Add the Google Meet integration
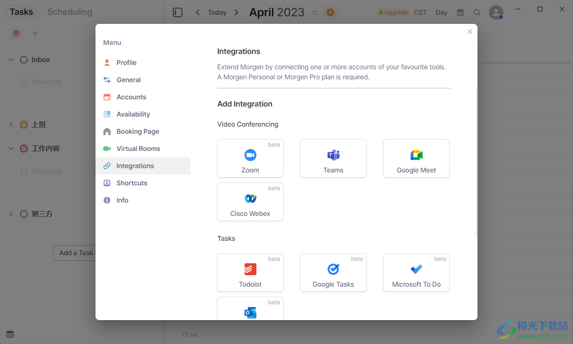 pyautogui.click(x=416, y=158)
